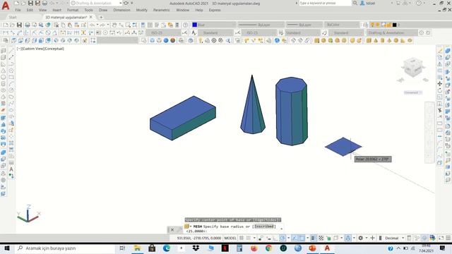The height and width of the screenshot is (254, 452).
Task: Select the Line tool in Draw toolbar
Action: click(x=11, y=51)
